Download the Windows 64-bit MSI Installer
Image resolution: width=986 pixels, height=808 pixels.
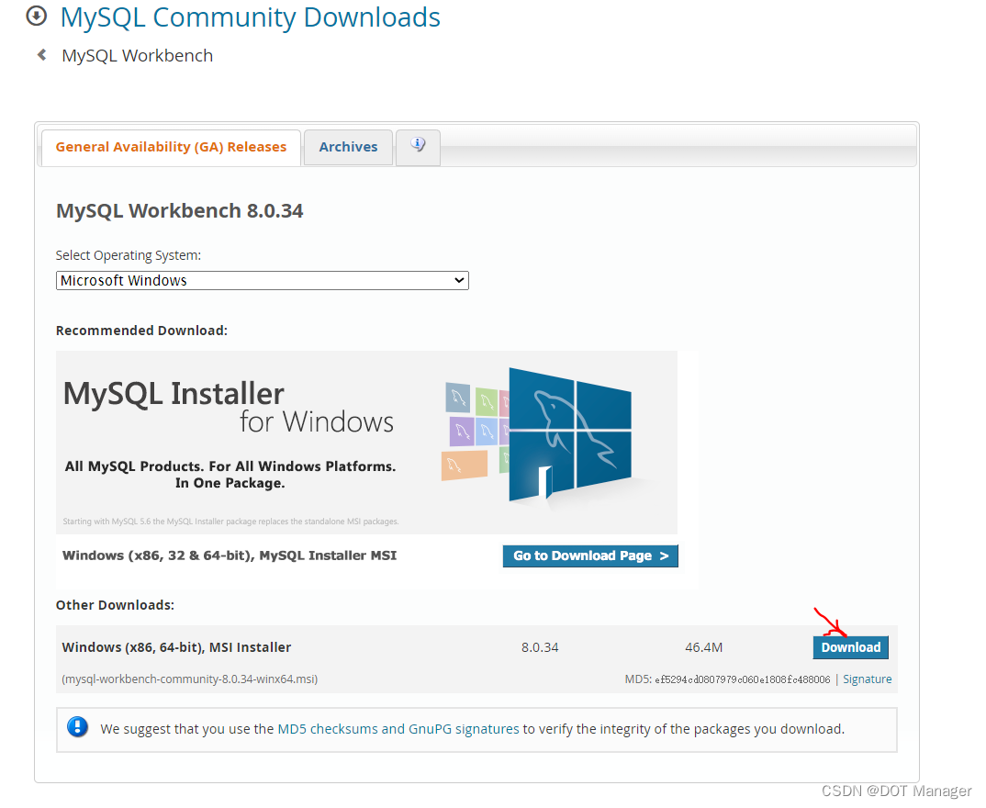pyautogui.click(x=851, y=647)
